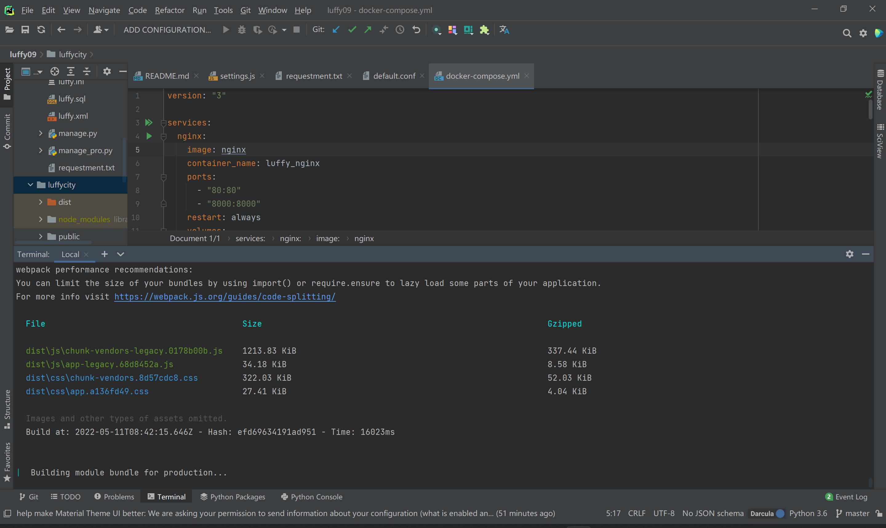Expand the public folder

(x=41, y=236)
